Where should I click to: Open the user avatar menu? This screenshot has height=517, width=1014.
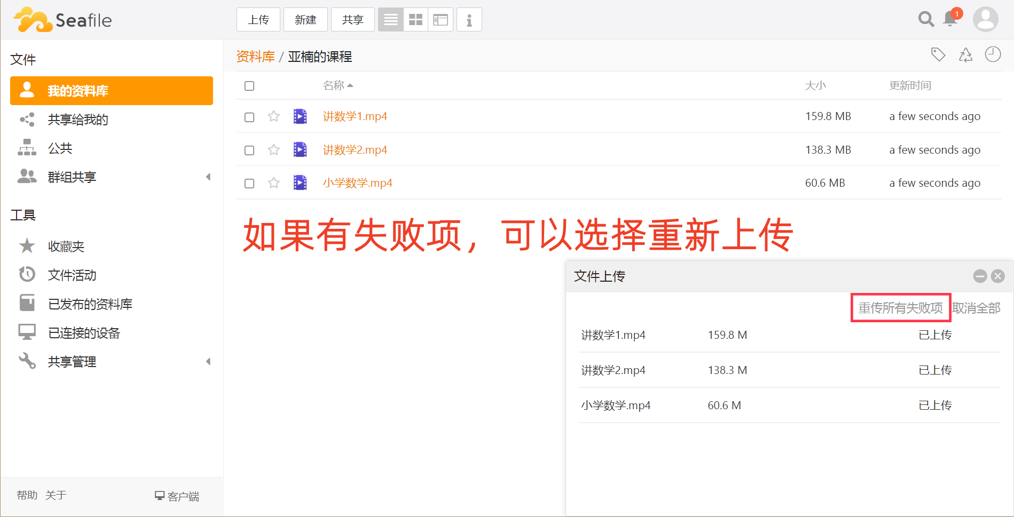pyautogui.click(x=985, y=20)
